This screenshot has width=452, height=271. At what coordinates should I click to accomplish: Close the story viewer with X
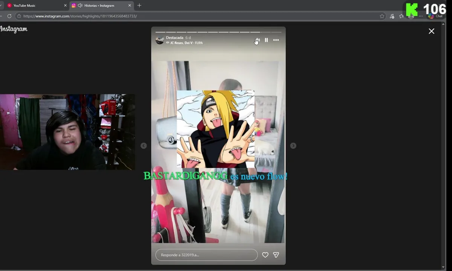431,31
